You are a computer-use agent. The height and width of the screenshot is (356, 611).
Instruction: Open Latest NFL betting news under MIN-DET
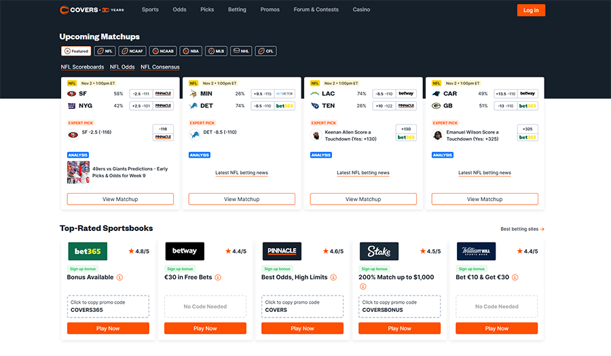coord(242,173)
